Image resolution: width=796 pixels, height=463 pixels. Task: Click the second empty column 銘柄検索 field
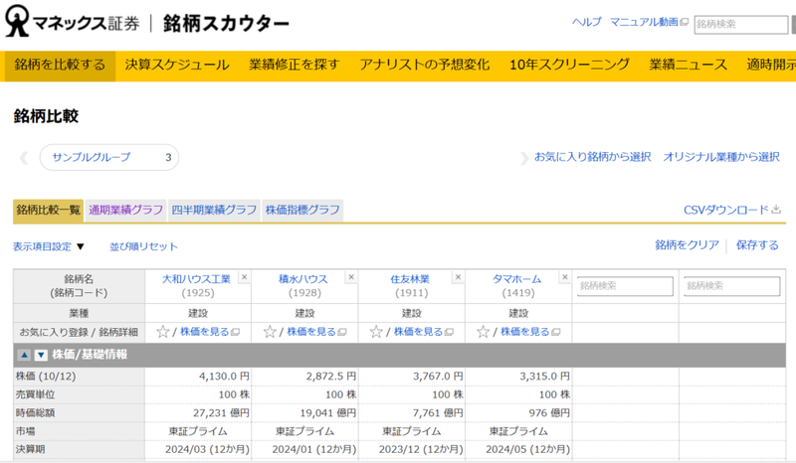(731, 286)
